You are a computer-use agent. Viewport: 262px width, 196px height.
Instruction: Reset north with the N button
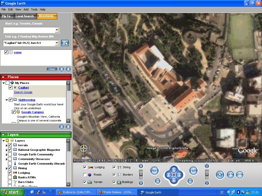pyautogui.click(x=158, y=181)
